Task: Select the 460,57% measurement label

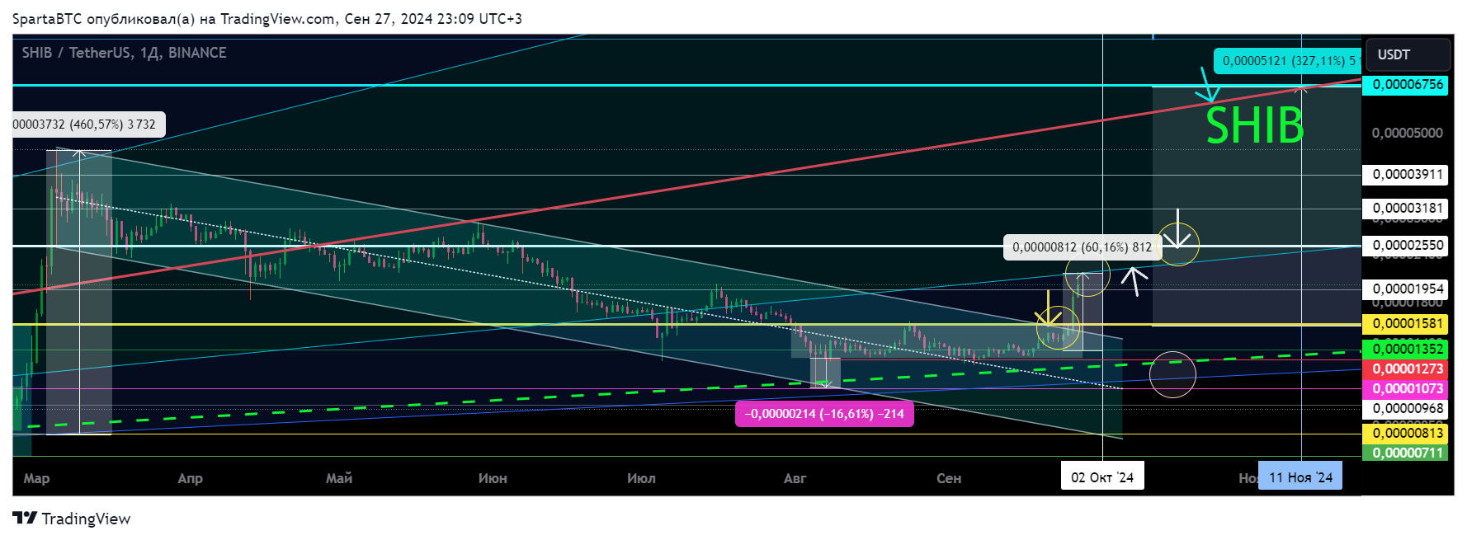Action: [88, 124]
